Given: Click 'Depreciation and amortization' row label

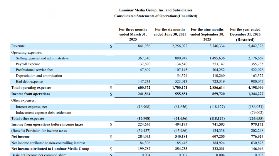Looking at the screenshot, I should pos(39,76).
